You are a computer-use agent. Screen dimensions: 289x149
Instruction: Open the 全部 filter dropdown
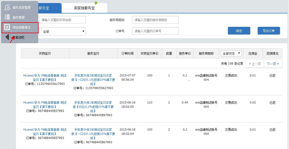(x=62, y=31)
